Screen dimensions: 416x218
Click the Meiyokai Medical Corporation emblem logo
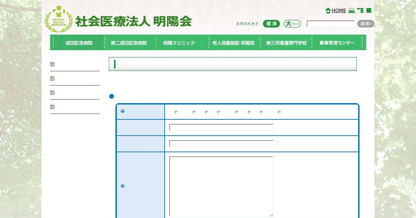pos(59,19)
